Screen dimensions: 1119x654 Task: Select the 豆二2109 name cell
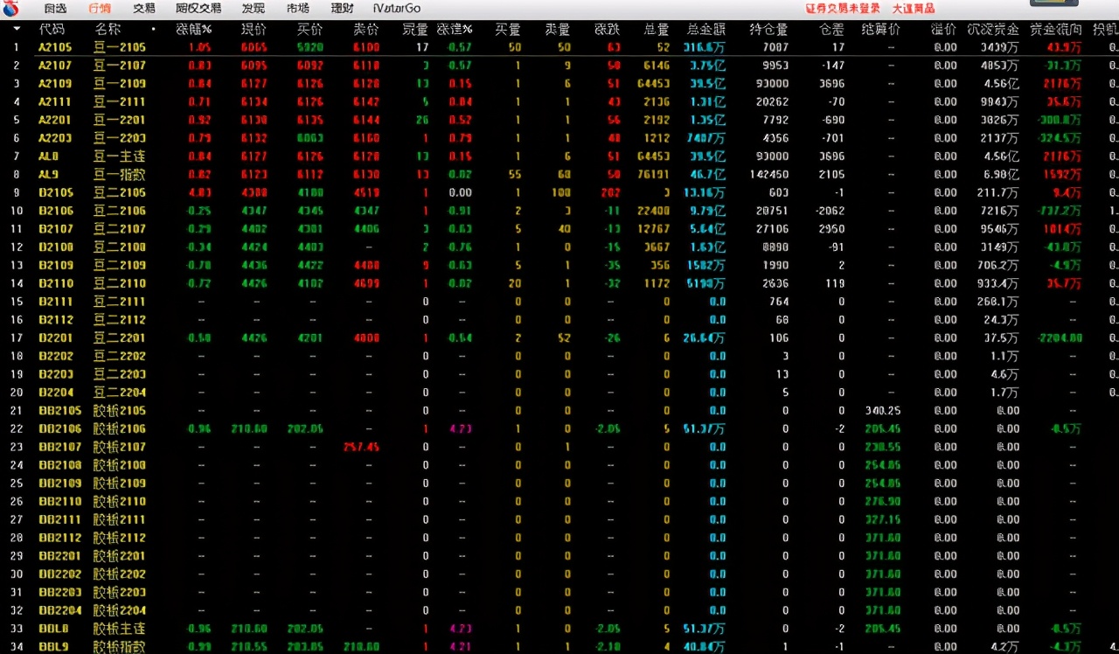coord(120,265)
